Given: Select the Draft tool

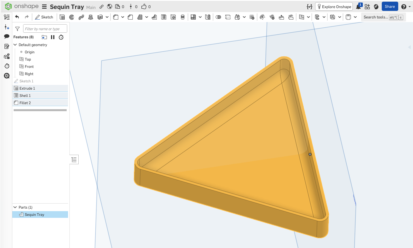Looking at the screenshot, I should point(140,17).
